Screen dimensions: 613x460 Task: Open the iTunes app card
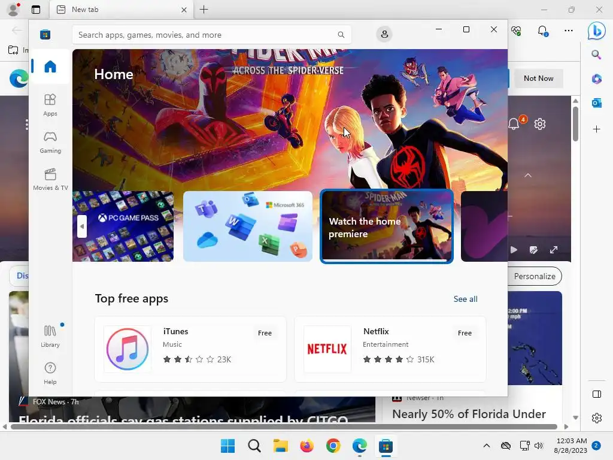tap(190, 349)
